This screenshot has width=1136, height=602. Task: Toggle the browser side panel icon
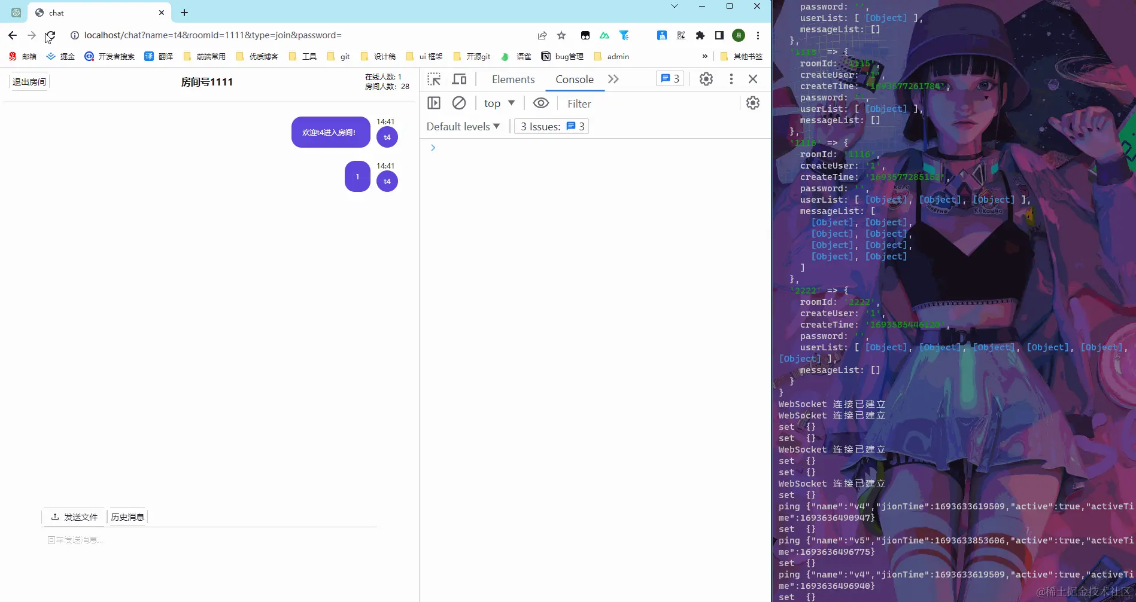(x=719, y=35)
